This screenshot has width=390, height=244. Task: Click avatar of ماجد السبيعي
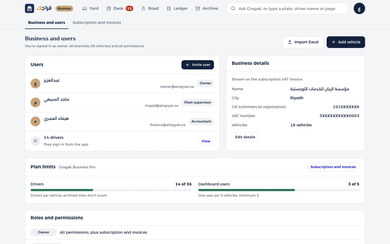(x=35, y=102)
